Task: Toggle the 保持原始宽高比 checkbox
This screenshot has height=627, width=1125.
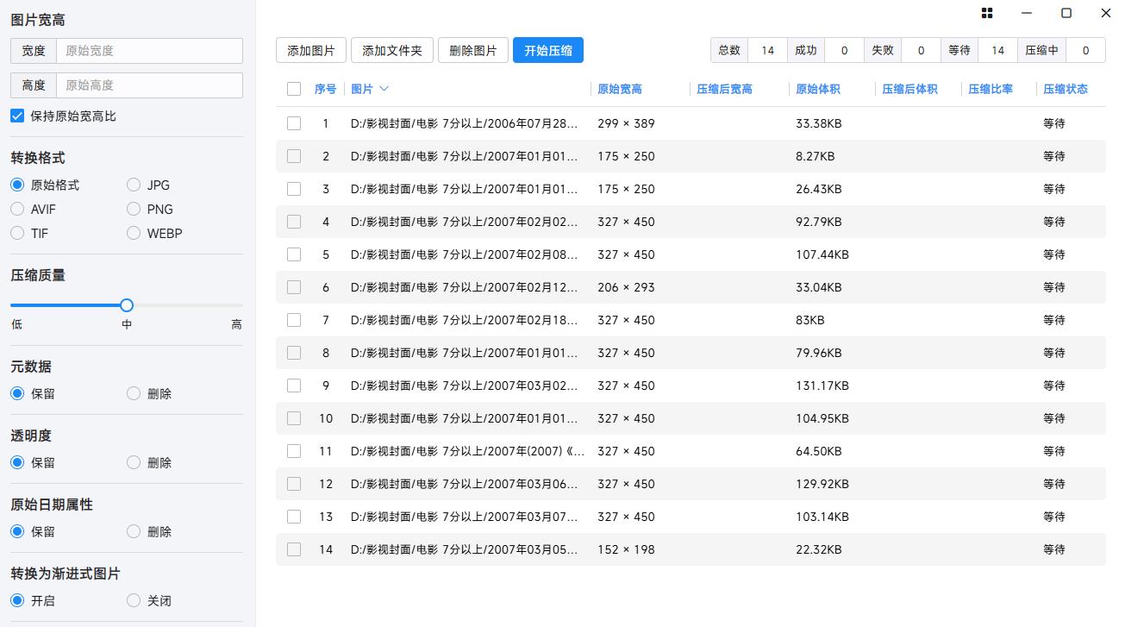Action: pos(17,116)
